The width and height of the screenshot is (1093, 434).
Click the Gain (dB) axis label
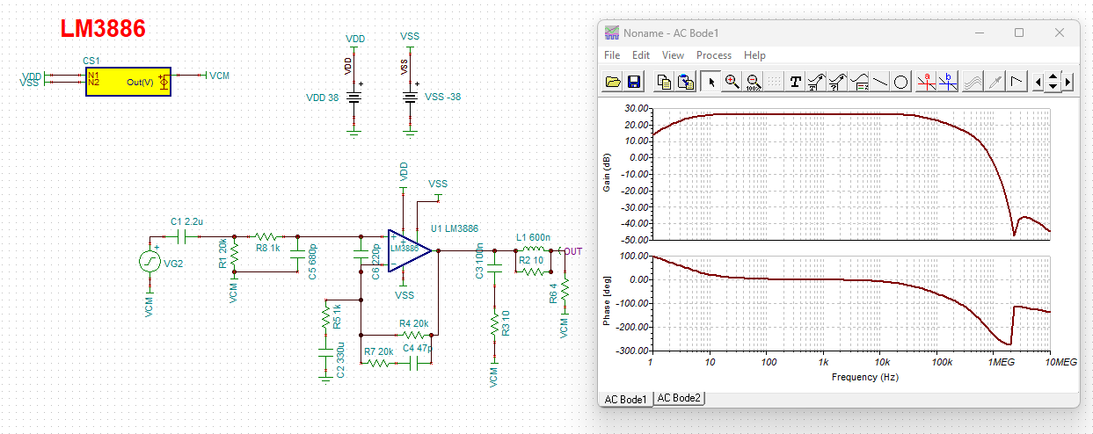pos(607,172)
